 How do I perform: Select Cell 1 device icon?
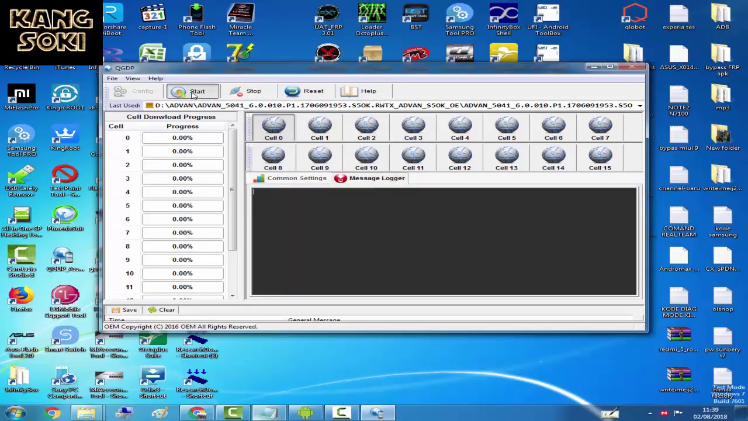click(320, 128)
